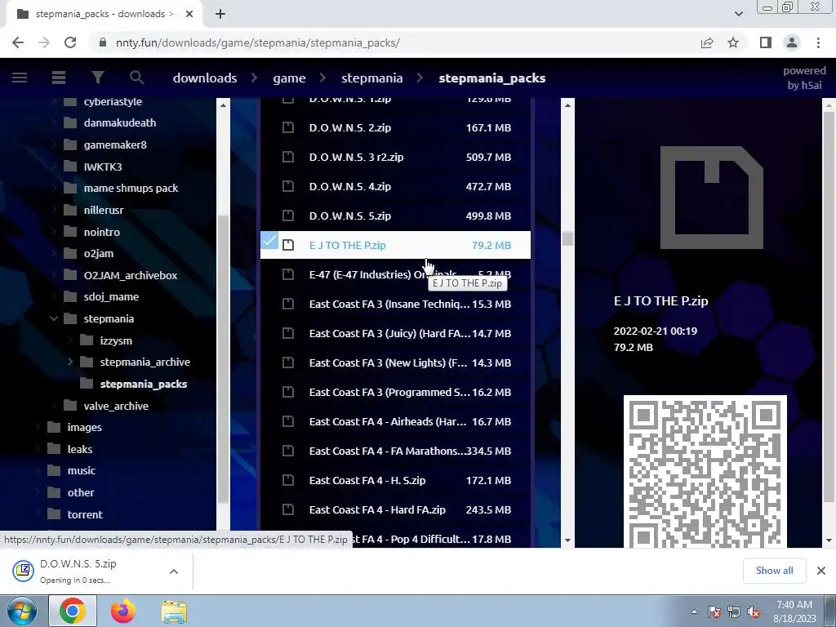This screenshot has width=836, height=627.
Task: Click the file list scrollbar thumb
Action: click(x=567, y=238)
